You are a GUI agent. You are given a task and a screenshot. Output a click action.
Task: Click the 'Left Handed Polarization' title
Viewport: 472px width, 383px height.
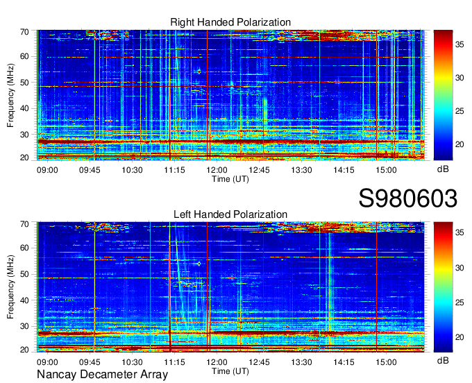230,214
